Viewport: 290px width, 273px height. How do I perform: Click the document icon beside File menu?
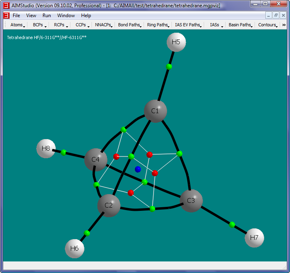(6, 16)
